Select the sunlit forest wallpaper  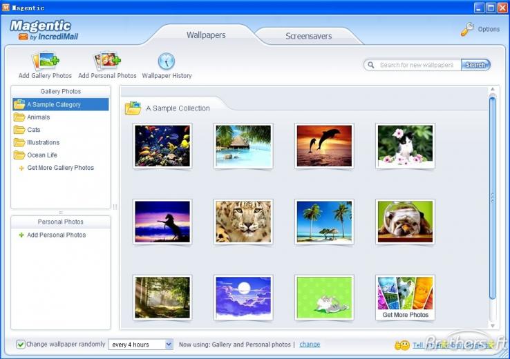[162, 298]
